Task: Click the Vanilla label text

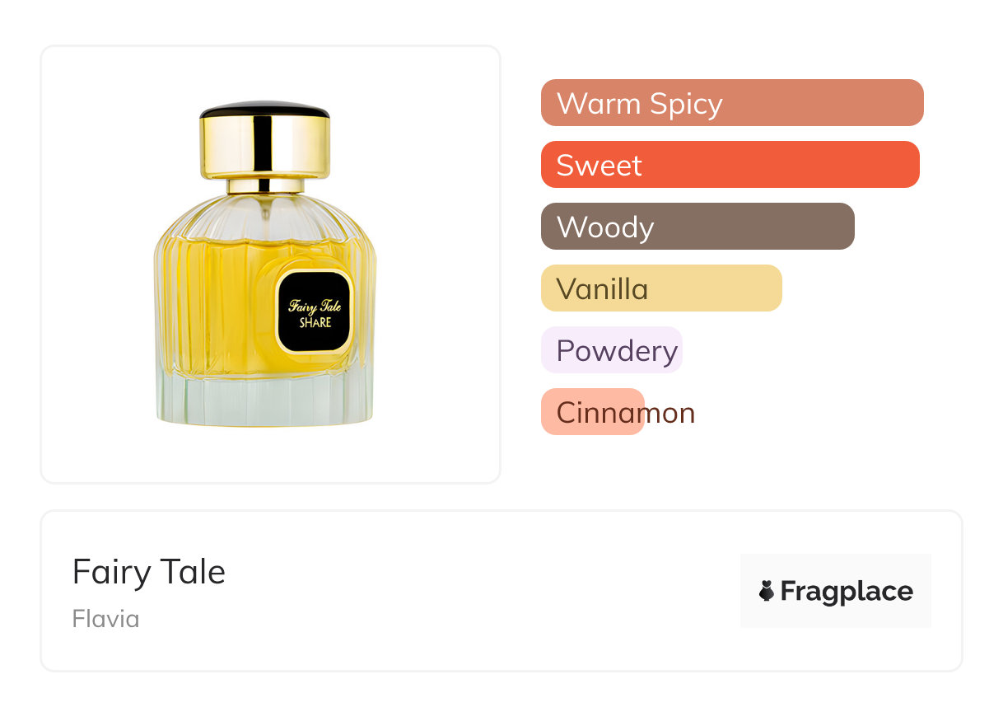Action: point(602,288)
